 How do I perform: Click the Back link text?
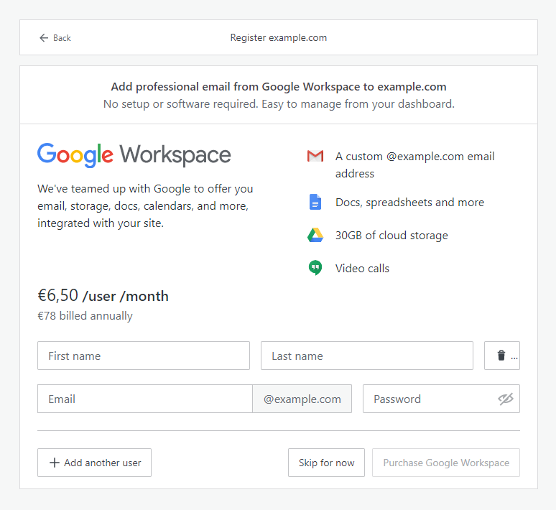click(x=62, y=37)
